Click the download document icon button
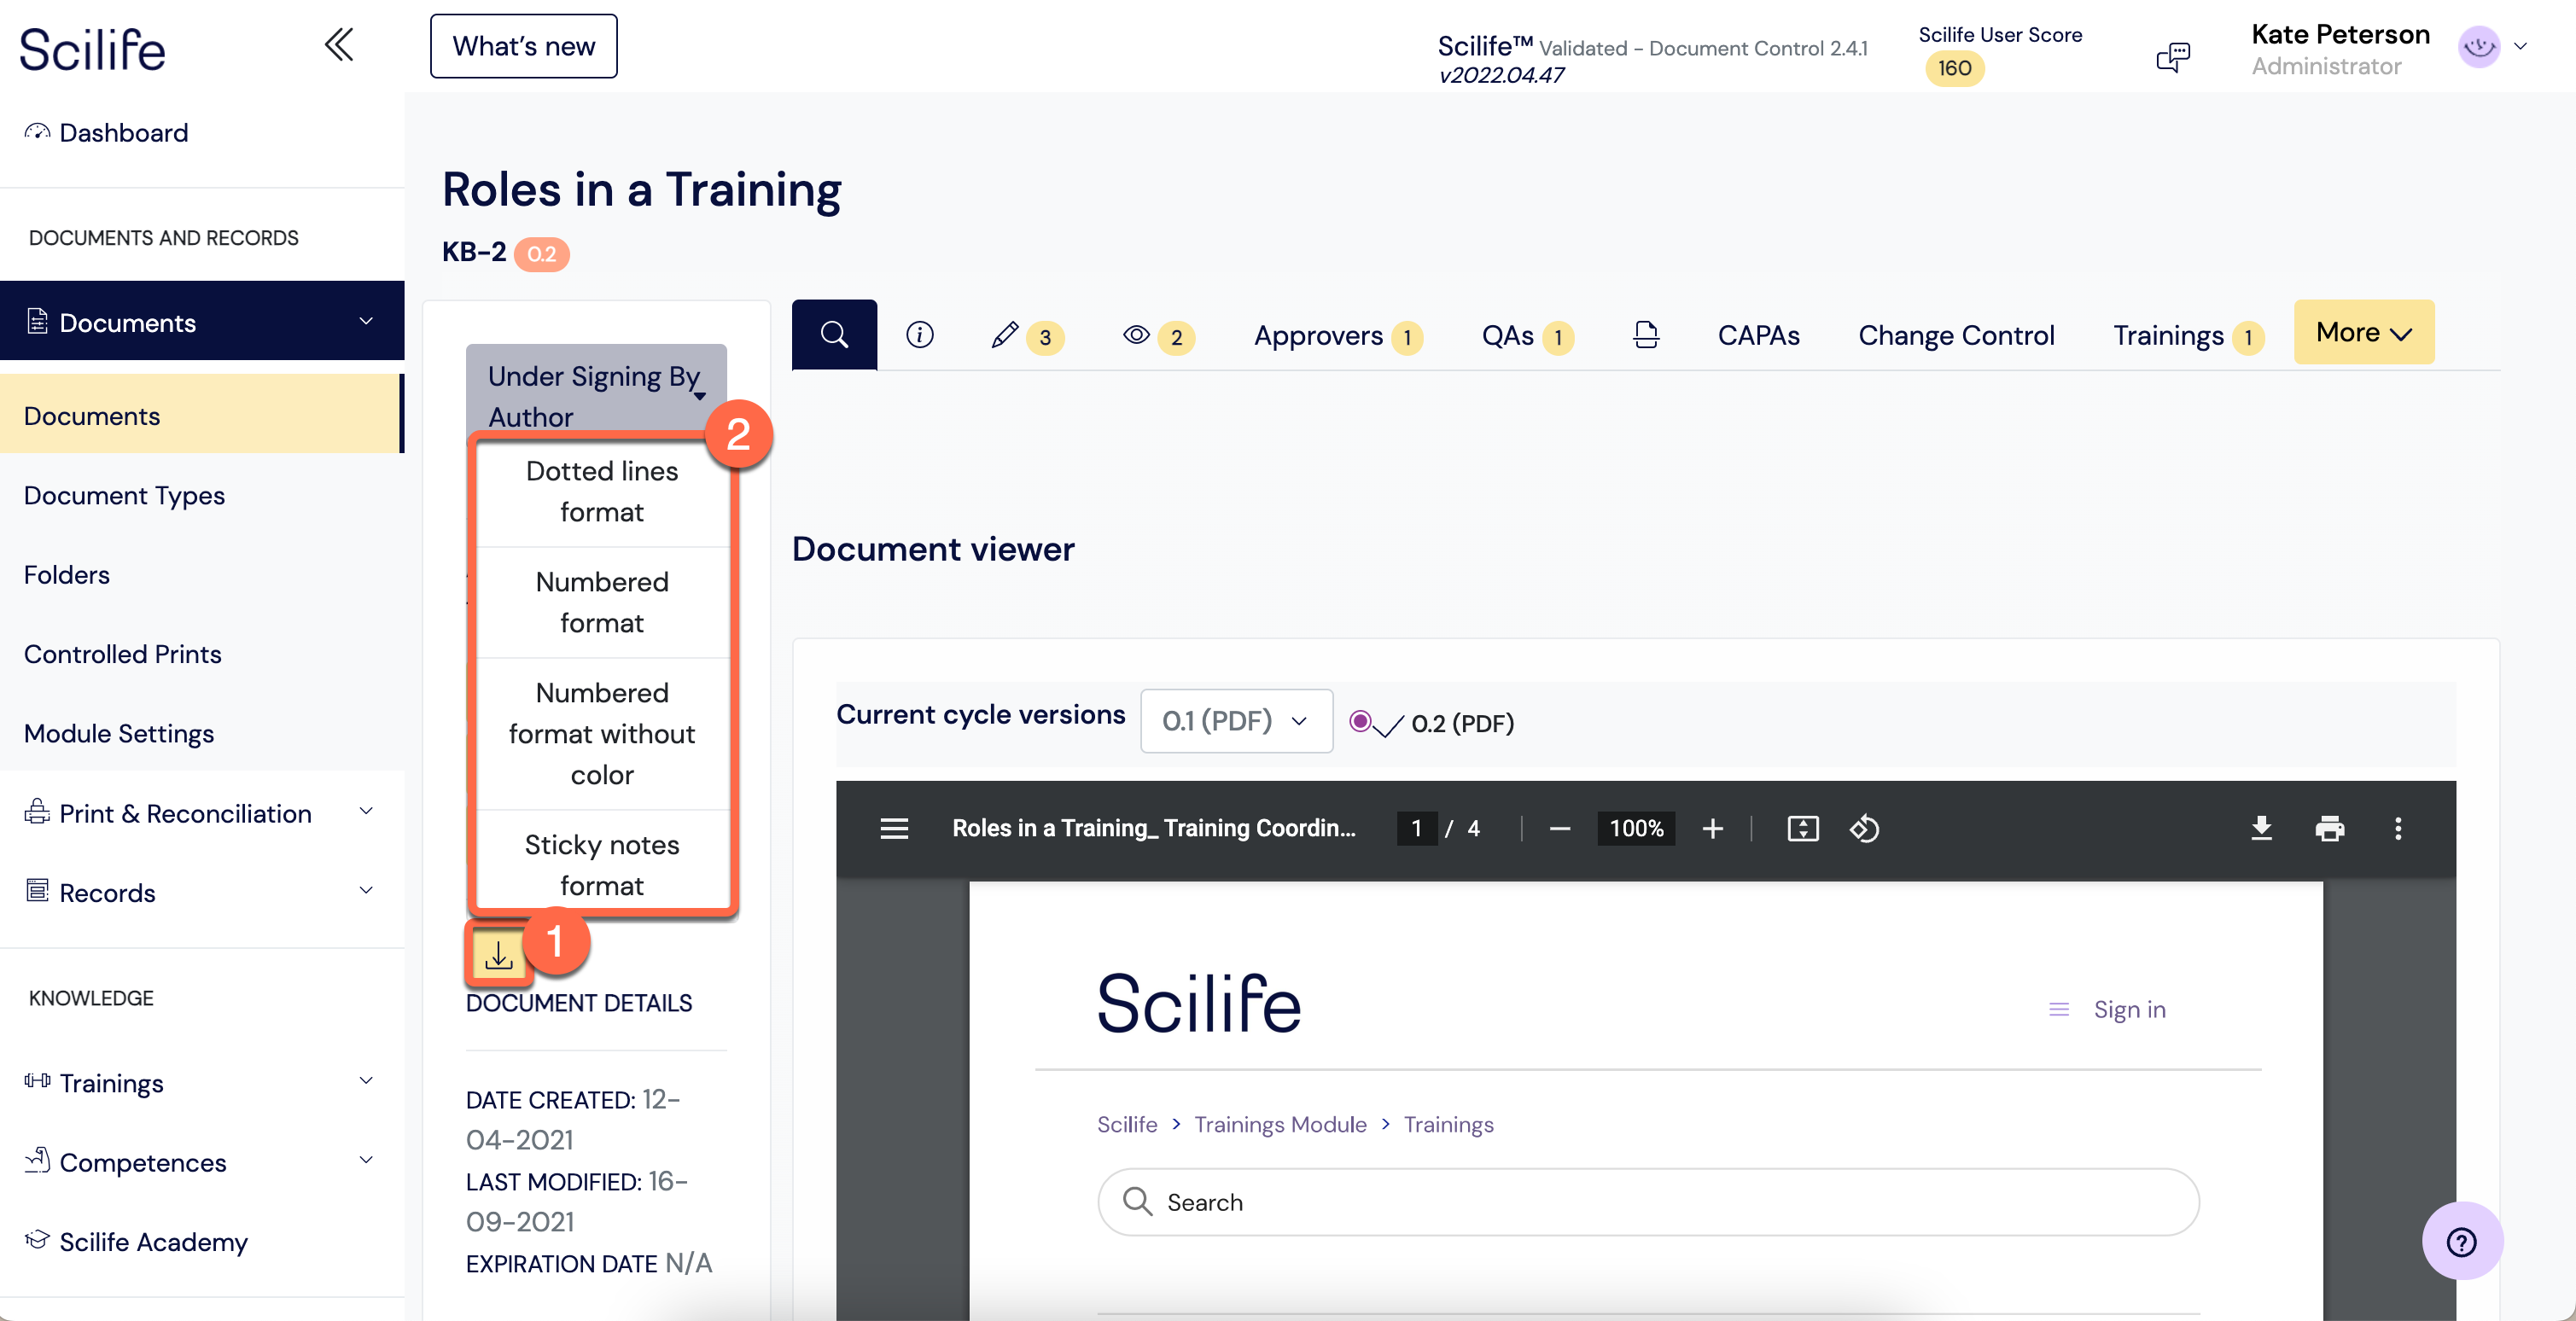 coord(498,956)
